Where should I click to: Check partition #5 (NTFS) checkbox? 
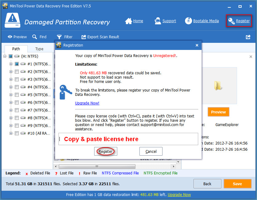click(x=17, y=95)
